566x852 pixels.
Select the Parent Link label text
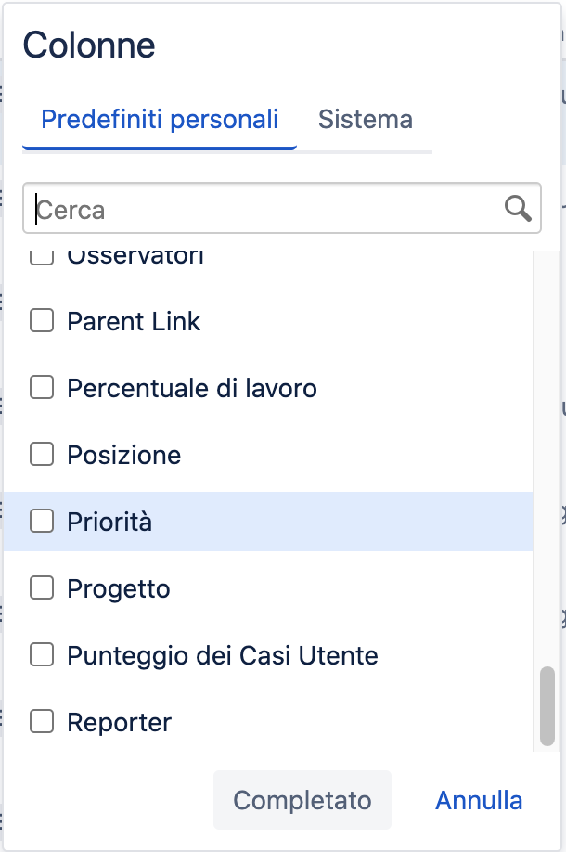134,321
